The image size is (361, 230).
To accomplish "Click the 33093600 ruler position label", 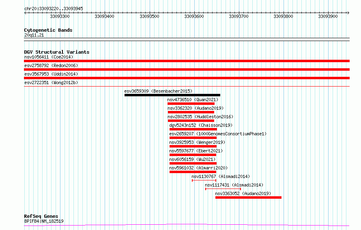I will point(194,16).
